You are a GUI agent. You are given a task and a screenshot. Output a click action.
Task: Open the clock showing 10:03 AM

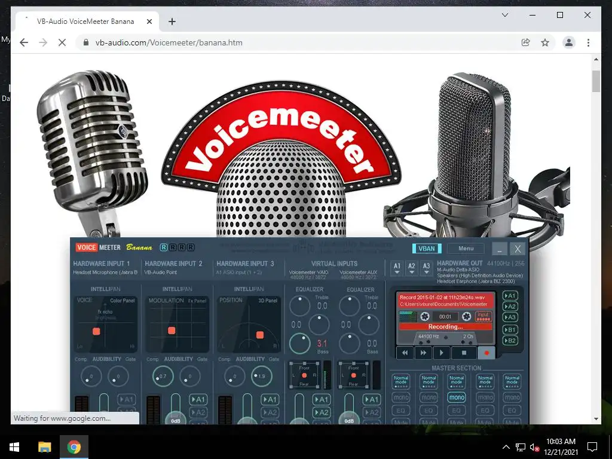tap(561, 447)
